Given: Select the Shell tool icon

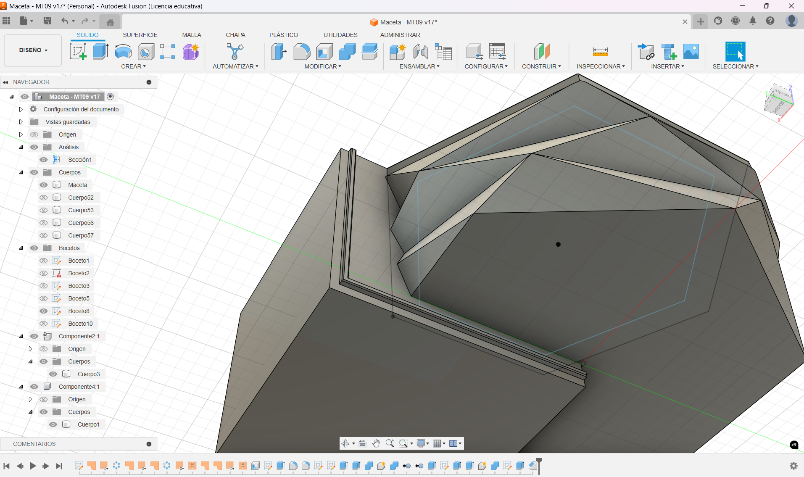Looking at the screenshot, I should tap(324, 52).
